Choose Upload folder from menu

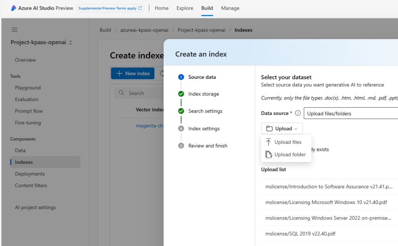(286, 154)
